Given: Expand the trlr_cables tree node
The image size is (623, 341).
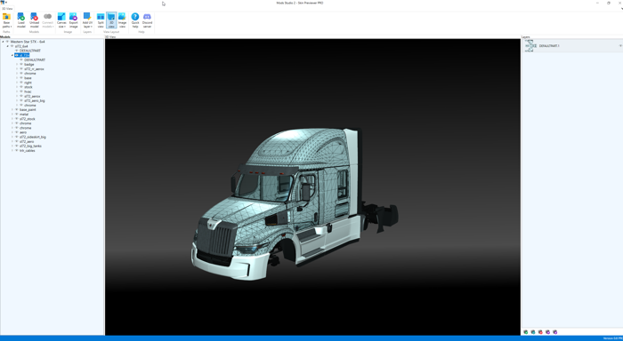Looking at the screenshot, I should click(x=12, y=151).
